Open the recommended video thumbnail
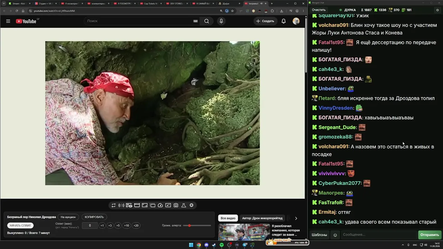The width and height of the screenshot is (443, 249). click(x=244, y=232)
